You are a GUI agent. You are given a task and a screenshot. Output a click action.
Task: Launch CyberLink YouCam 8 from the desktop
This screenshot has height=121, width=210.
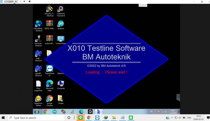coord(61,11)
